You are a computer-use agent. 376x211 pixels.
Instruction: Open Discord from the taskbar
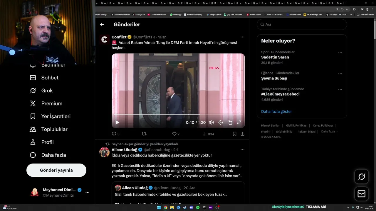[191, 207]
